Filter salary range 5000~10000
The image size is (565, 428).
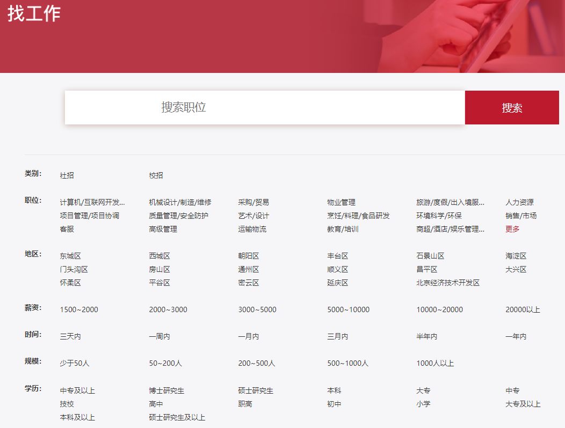(348, 309)
